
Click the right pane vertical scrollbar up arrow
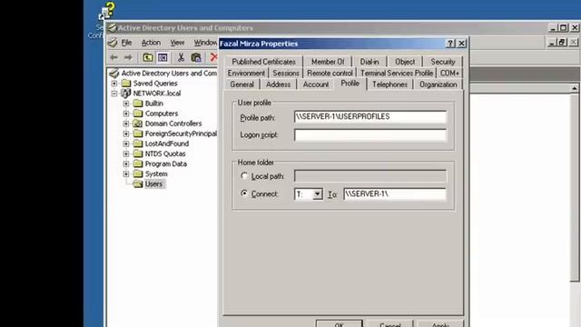coord(575,88)
